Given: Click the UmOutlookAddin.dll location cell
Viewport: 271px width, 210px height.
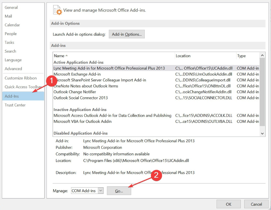Looking at the screenshot, I should point(204,74).
